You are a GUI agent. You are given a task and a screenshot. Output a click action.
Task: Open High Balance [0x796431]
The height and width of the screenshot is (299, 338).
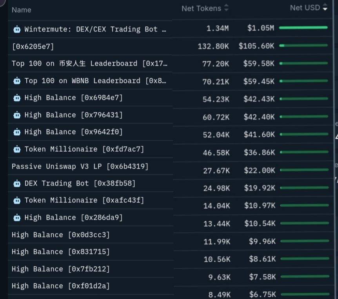[x=73, y=115]
